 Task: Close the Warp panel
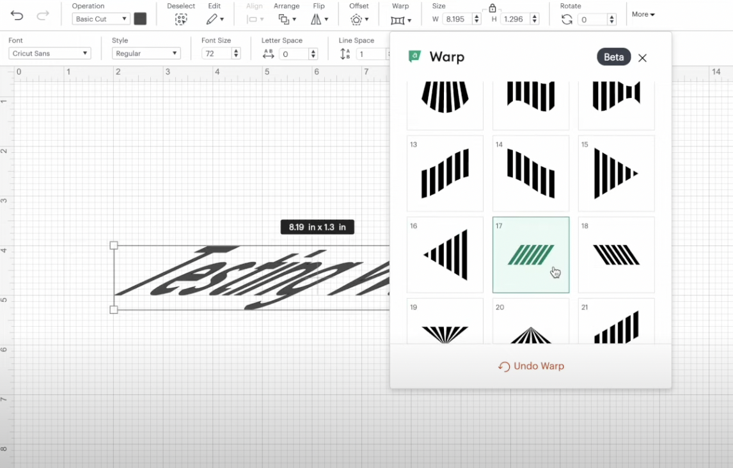642,58
